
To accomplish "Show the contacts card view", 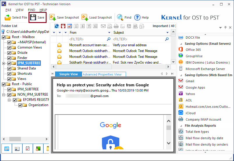I will point(17,149).
